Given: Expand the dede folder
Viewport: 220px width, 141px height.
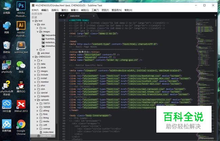Looking at the screenshot, I should point(35,68).
